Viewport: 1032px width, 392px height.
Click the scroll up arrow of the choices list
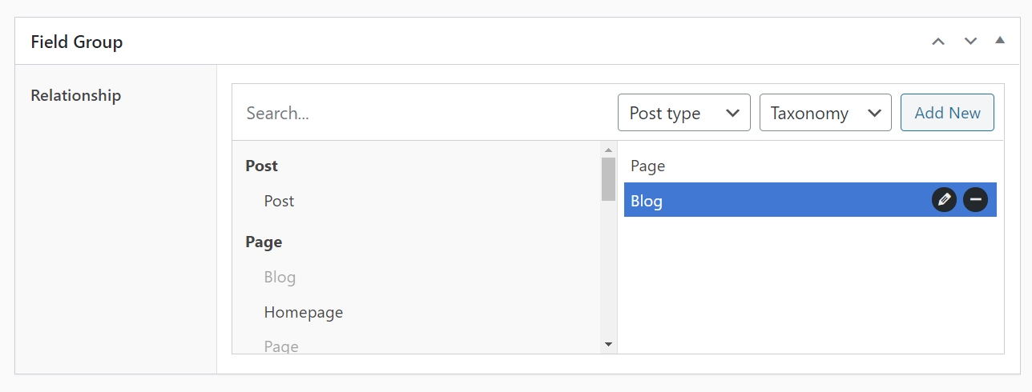tap(608, 150)
